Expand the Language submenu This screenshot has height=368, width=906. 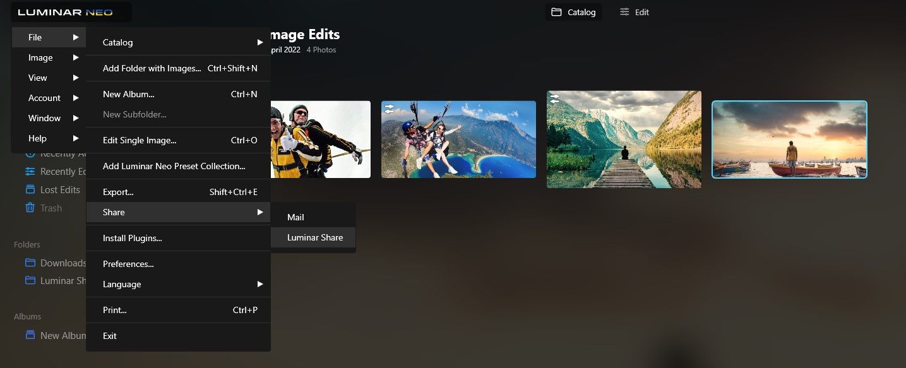coord(178,284)
